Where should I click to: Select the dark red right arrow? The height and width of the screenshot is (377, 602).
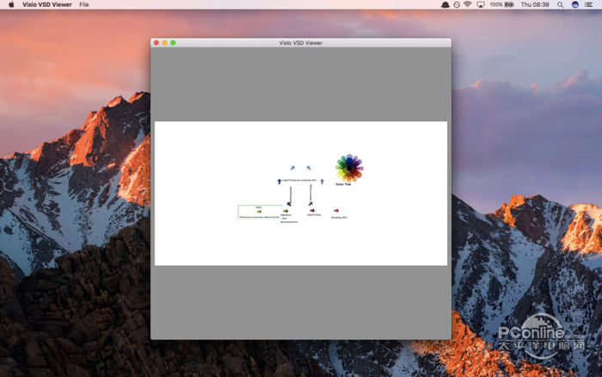click(312, 211)
